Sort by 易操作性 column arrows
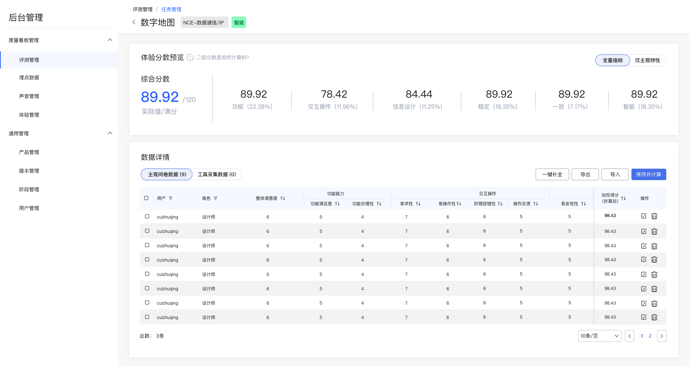 point(459,203)
